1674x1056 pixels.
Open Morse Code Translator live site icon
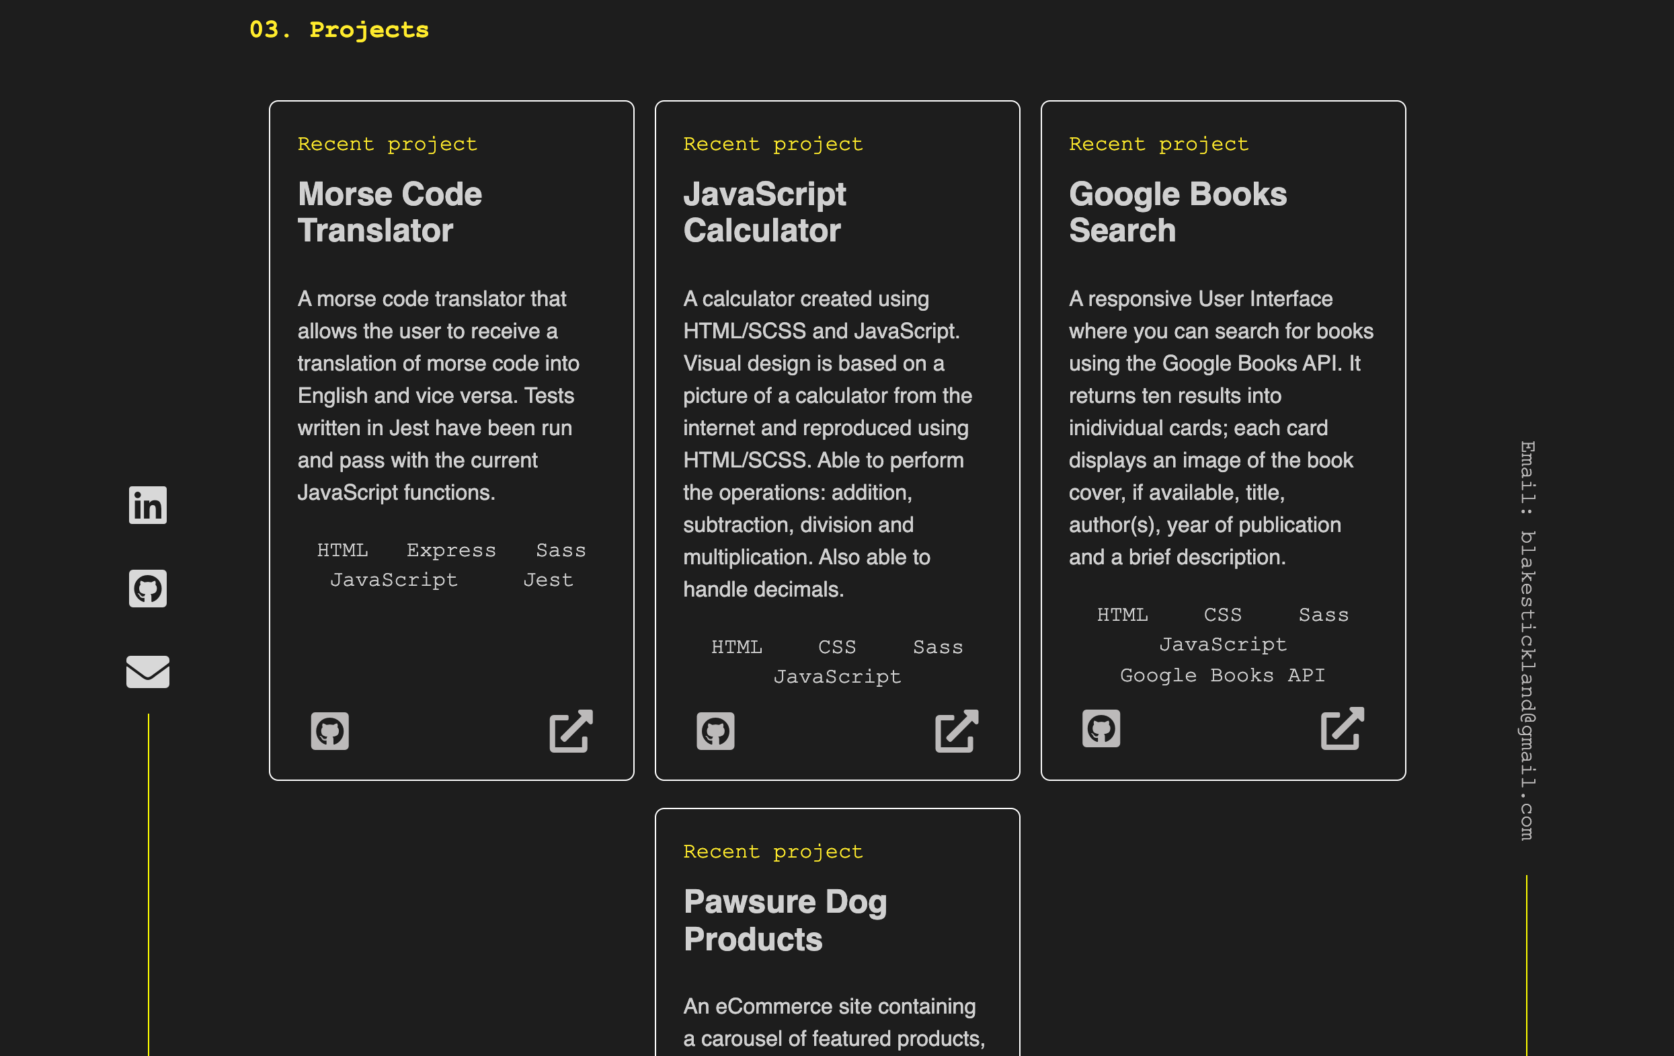point(571,731)
